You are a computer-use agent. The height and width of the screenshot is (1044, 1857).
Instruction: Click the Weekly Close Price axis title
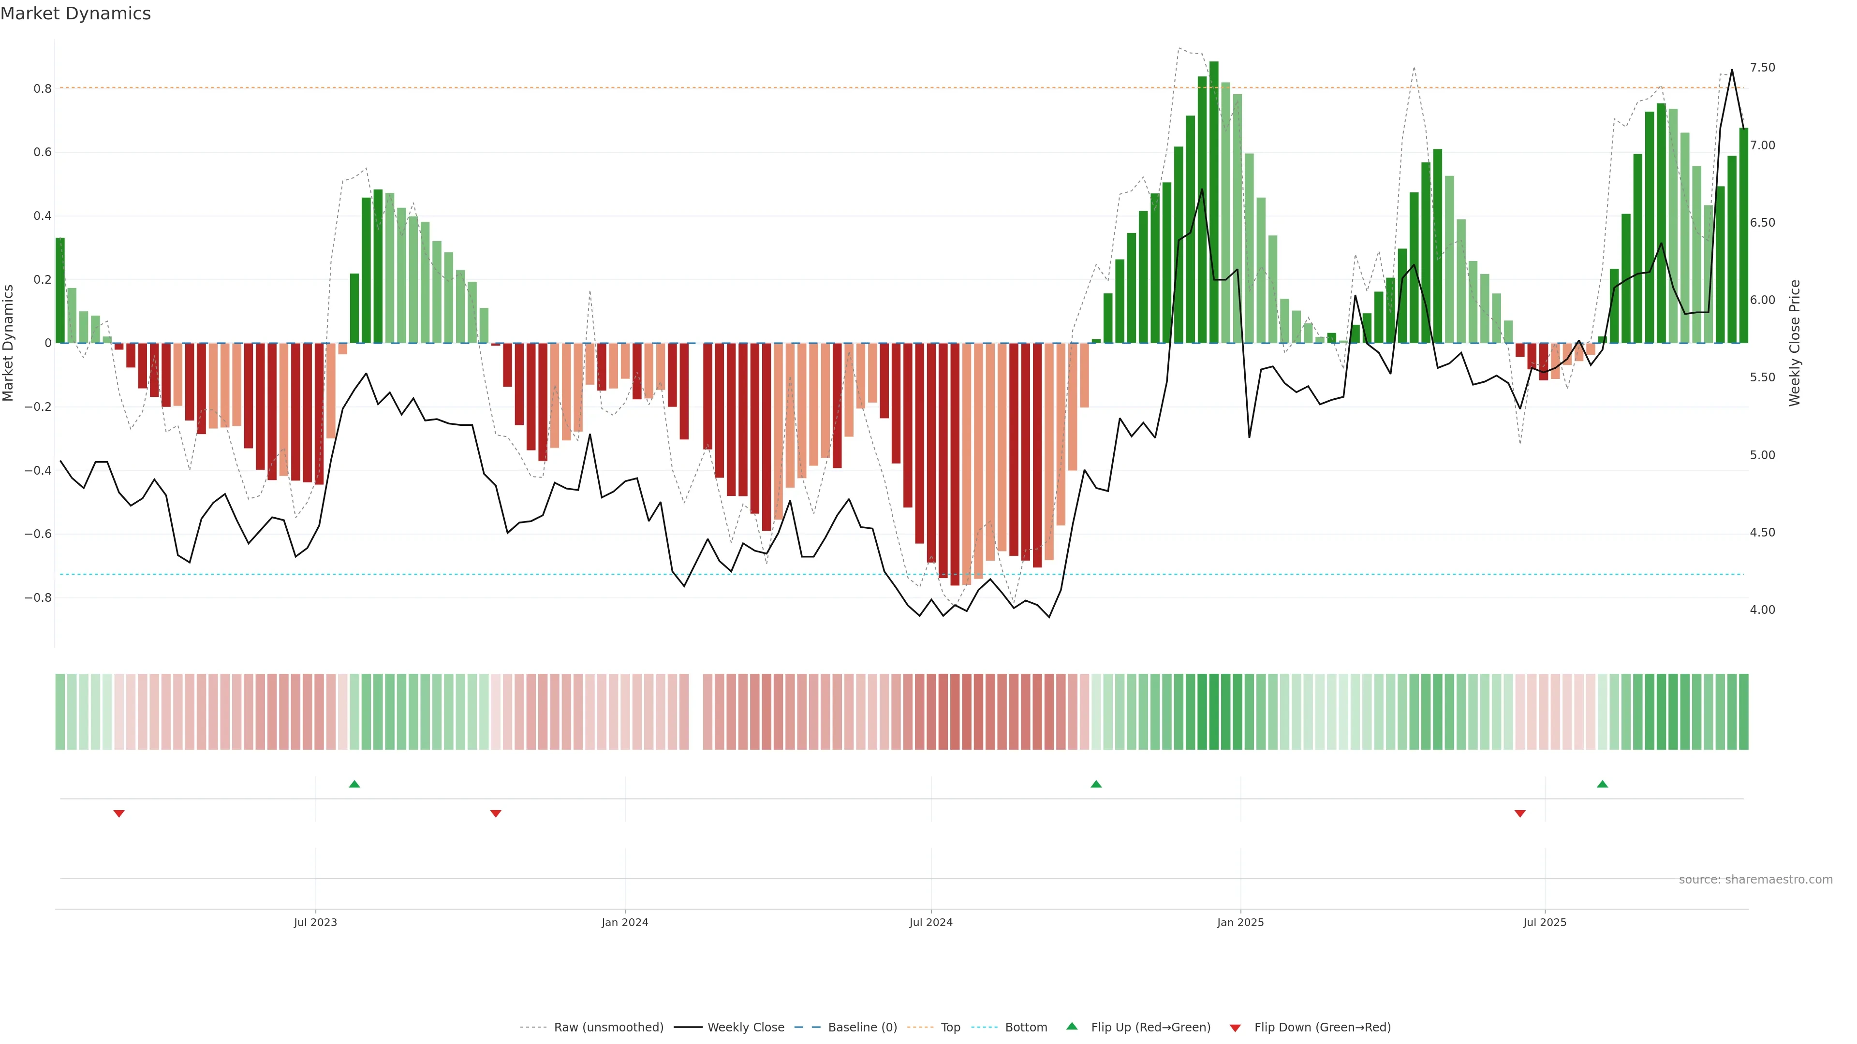(x=1794, y=343)
